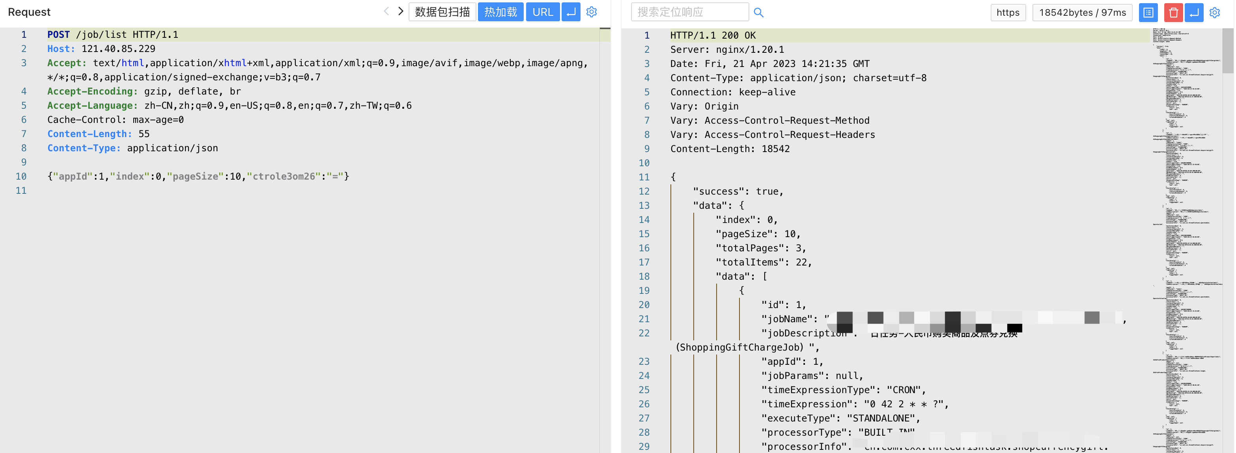Click the https protocol tag
Screen dimensions: 1236x453
[x=1008, y=13]
